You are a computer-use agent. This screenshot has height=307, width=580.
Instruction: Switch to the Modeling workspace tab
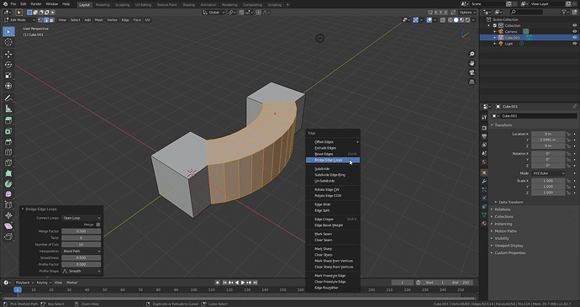(x=103, y=5)
